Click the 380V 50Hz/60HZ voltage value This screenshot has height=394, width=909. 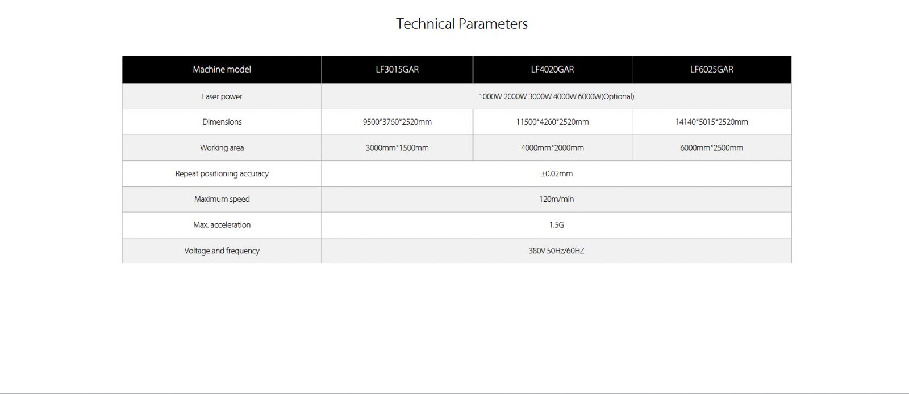[x=556, y=251]
